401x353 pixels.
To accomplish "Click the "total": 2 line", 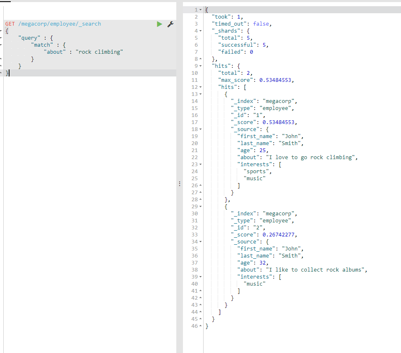I will point(235,73).
